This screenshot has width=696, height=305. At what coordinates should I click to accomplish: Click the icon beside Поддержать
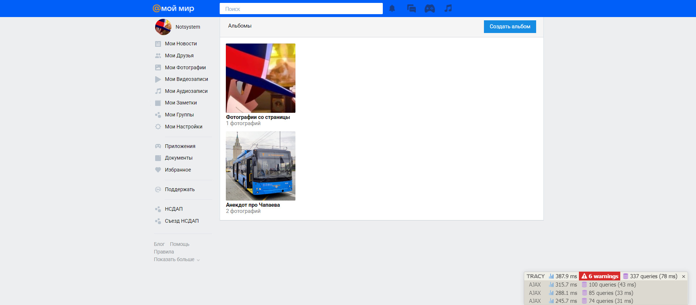coord(158,189)
